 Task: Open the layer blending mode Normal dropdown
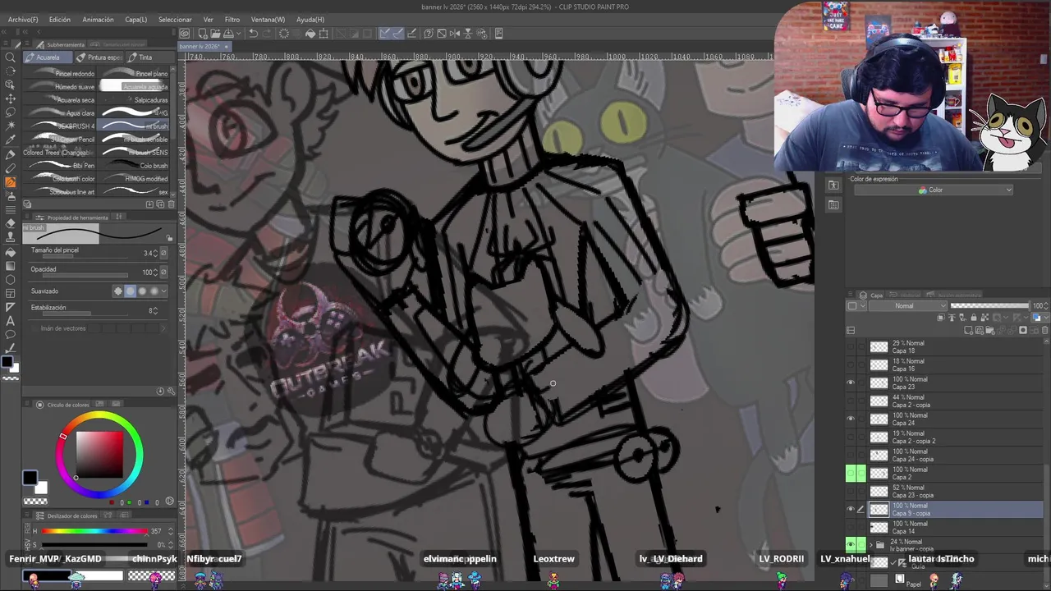908,306
